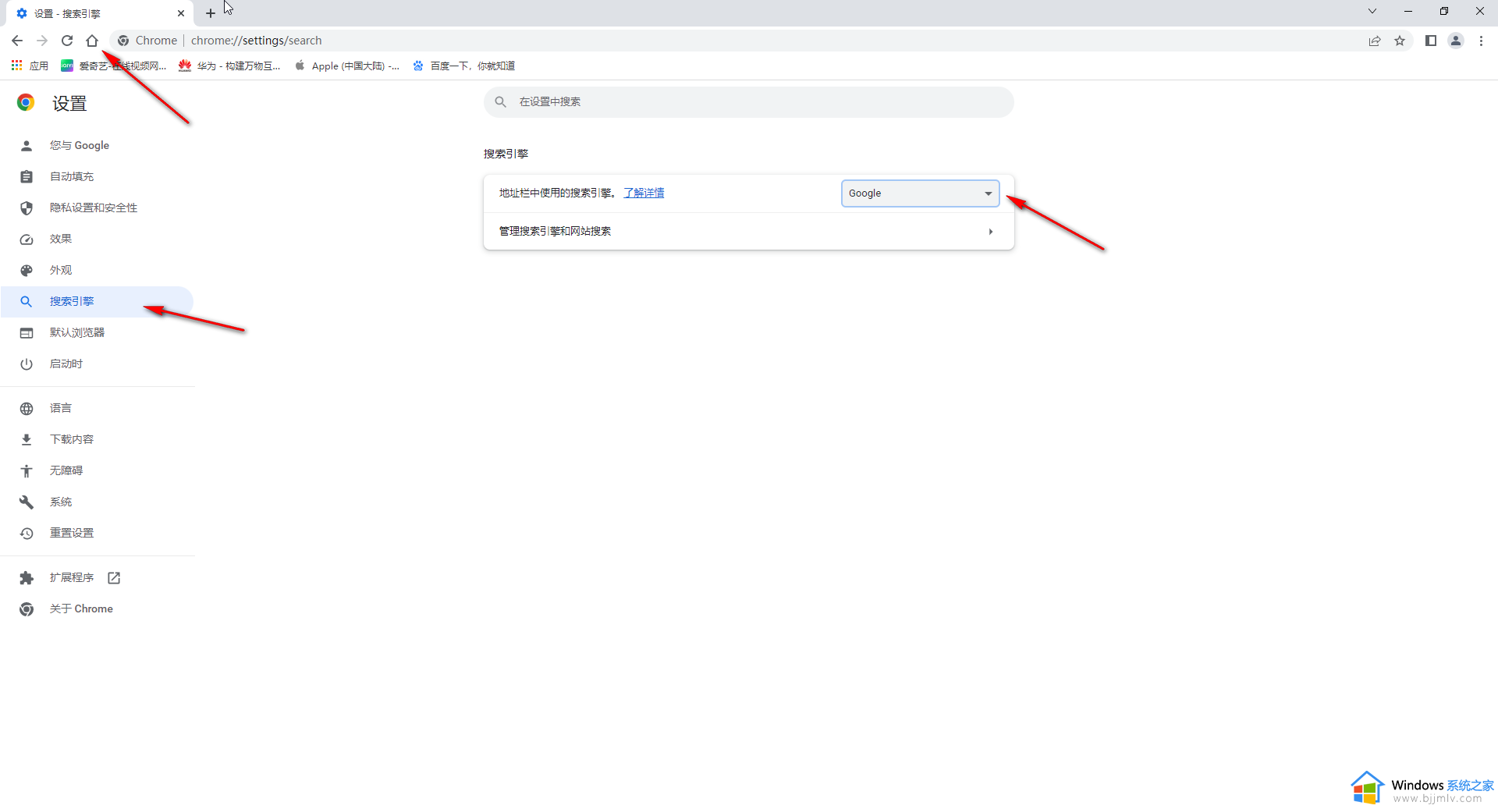Open 语言 settings section
This screenshot has height=809, width=1498.
pyautogui.click(x=98, y=409)
